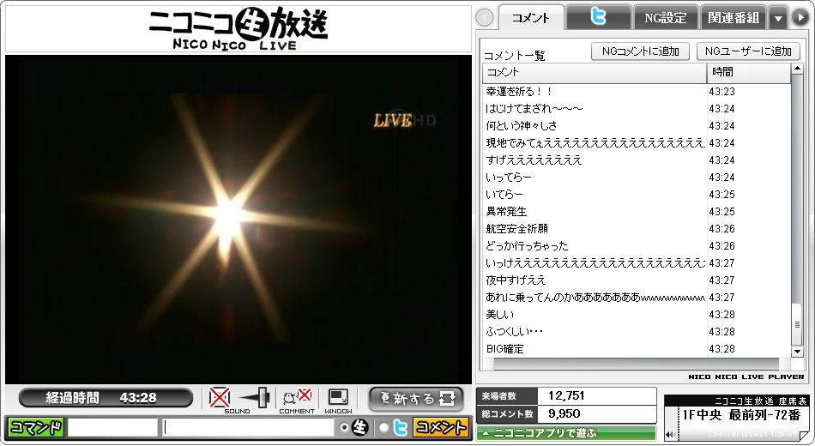This screenshot has height=446, width=815.
Task: Select comment BIG確定
Action: pos(504,349)
